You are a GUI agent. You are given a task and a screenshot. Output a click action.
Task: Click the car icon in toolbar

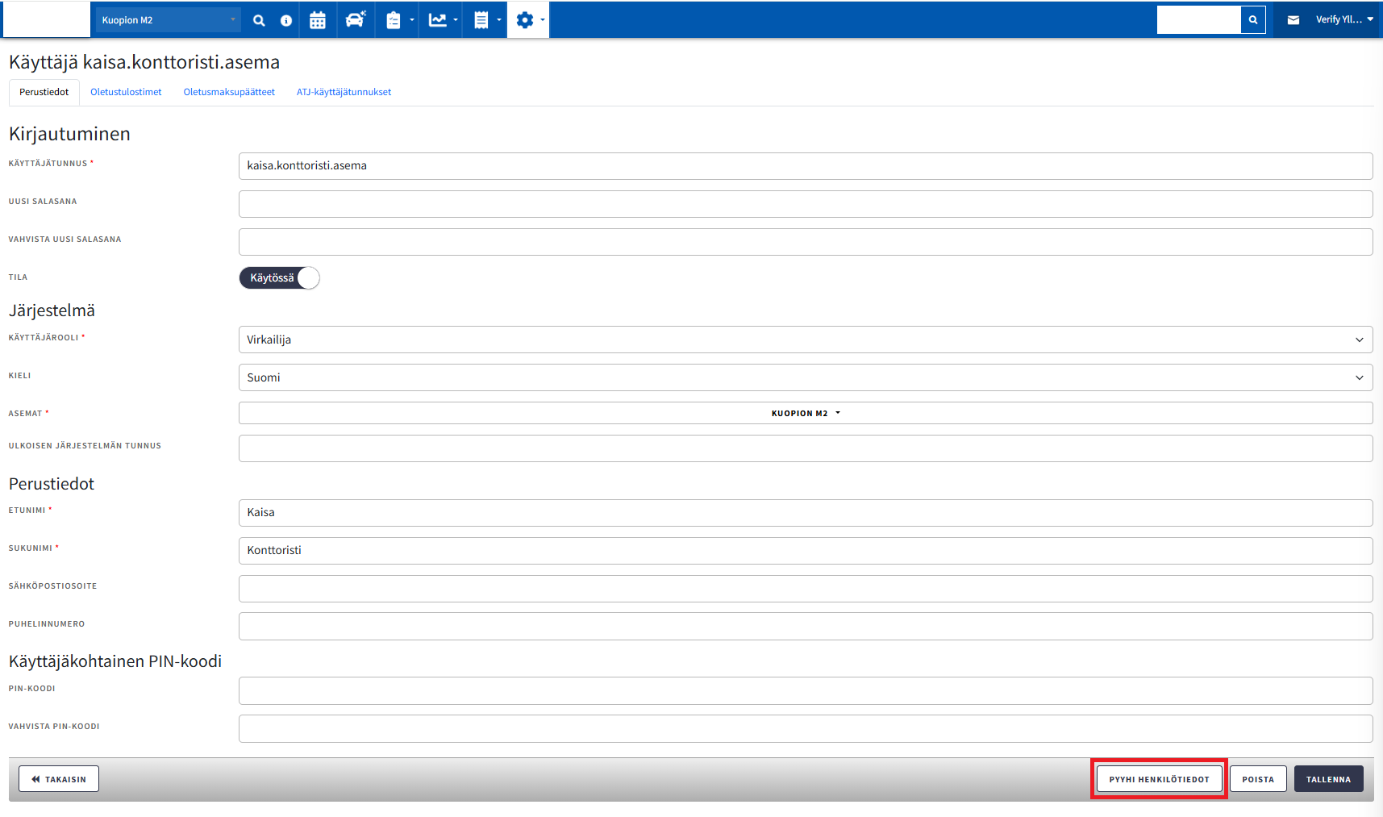click(355, 20)
